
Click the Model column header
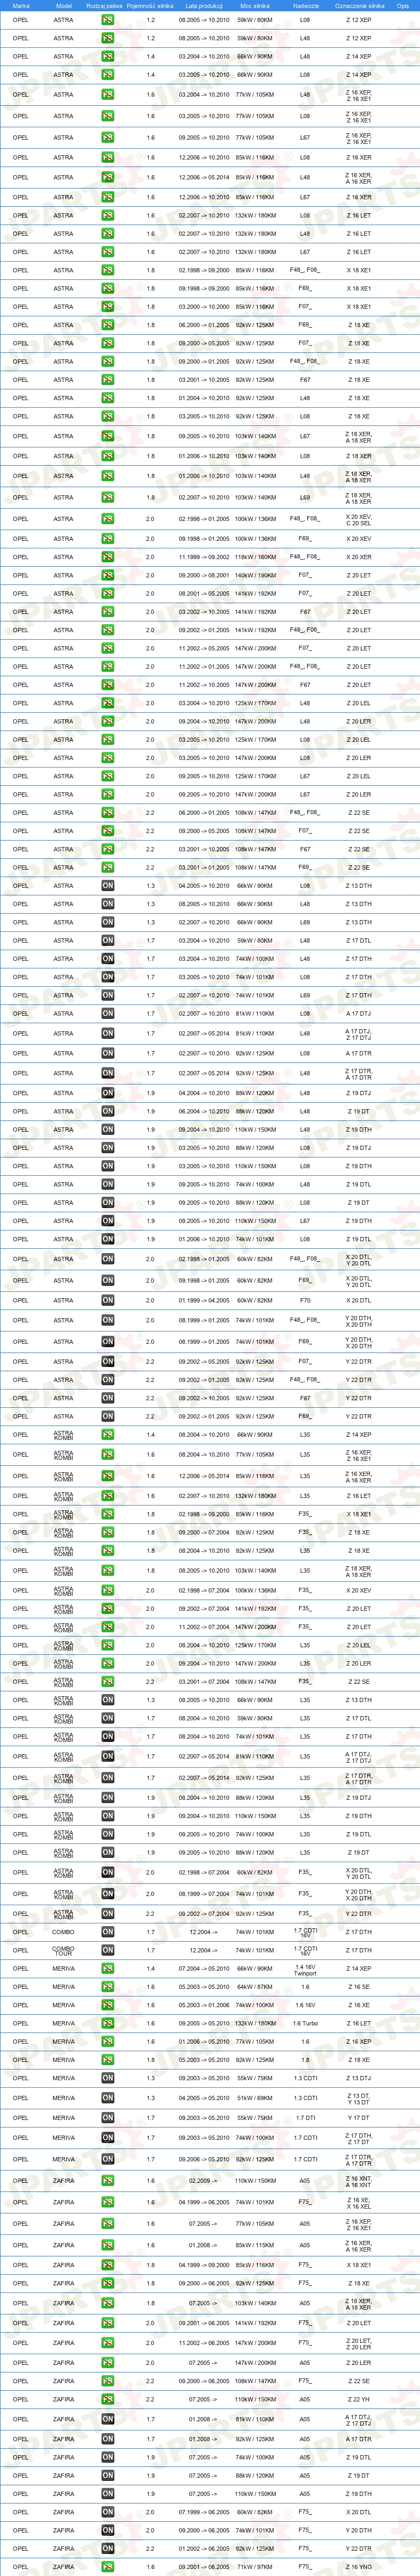[x=64, y=5]
